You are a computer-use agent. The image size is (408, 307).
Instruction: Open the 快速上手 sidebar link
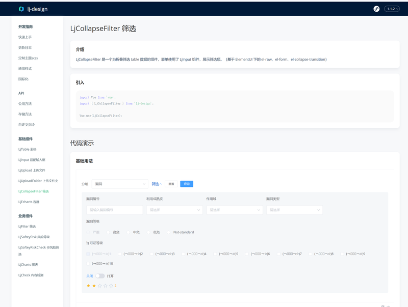click(25, 37)
